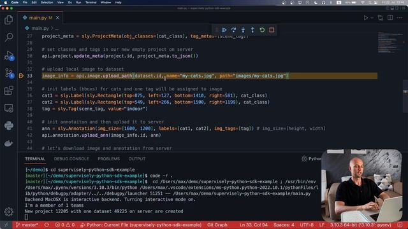Open the Edit menu

pos(34,3)
